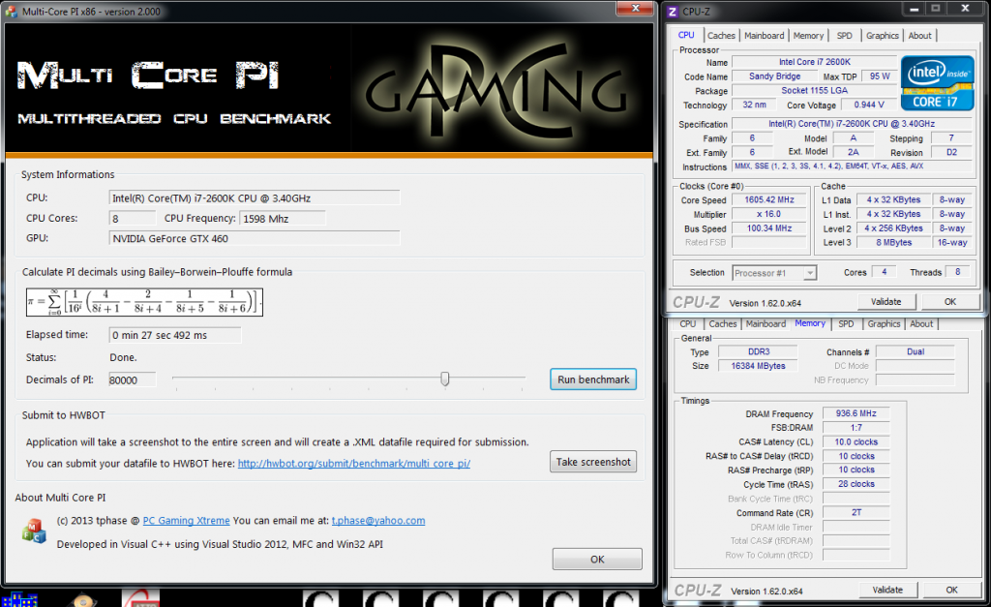
Task: Click the Specification value with i7-2600K CPU @ 3.40GHz
Action: click(852, 124)
